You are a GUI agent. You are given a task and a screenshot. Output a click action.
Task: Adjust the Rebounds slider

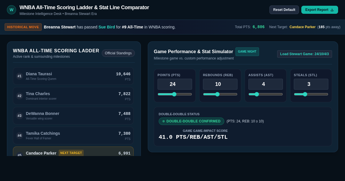click(220, 94)
